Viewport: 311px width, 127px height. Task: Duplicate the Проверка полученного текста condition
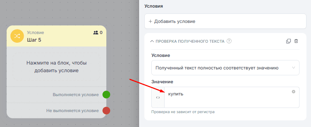click(288, 41)
